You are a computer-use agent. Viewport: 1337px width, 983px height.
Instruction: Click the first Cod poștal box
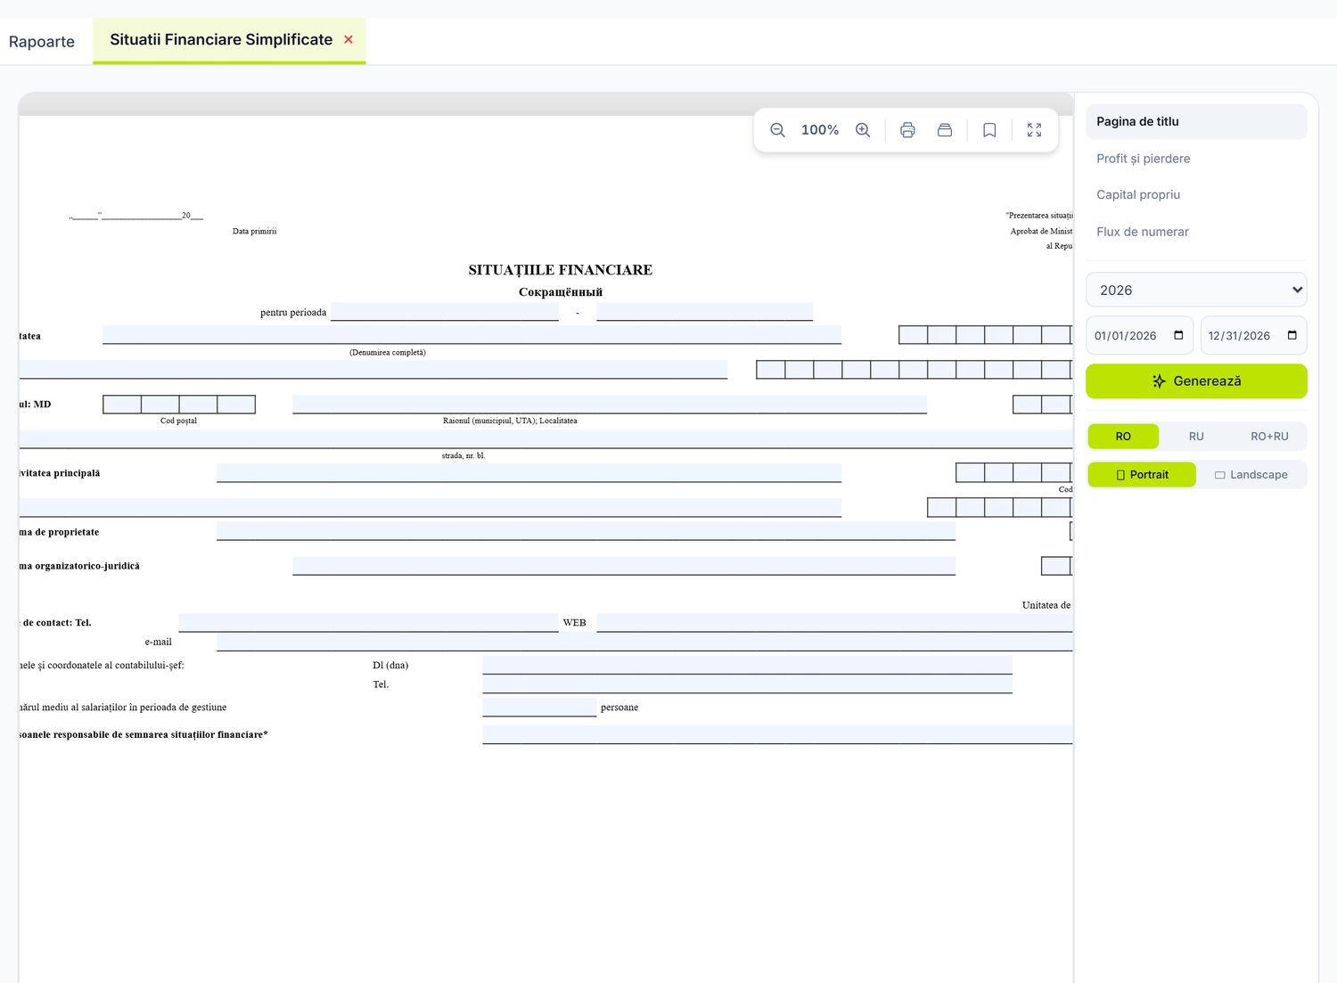122,405
